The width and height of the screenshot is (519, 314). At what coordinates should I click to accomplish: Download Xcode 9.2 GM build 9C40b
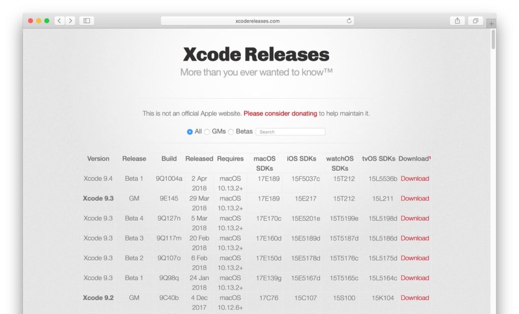coord(415,298)
